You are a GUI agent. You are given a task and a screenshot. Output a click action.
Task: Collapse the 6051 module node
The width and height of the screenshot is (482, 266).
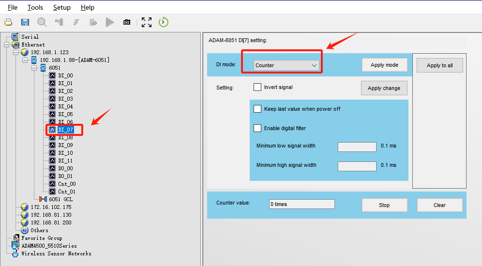pyautogui.click(x=34, y=68)
